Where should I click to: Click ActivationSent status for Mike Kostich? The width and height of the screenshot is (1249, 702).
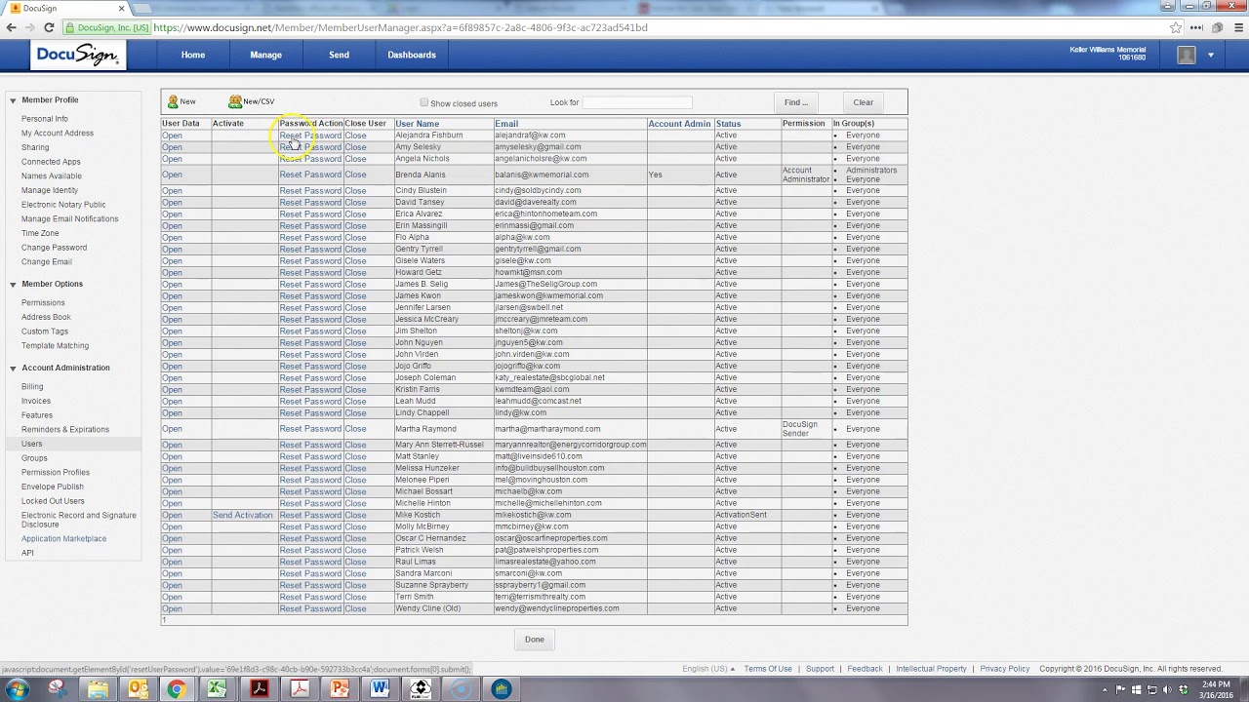pyautogui.click(x=741, y=515)
